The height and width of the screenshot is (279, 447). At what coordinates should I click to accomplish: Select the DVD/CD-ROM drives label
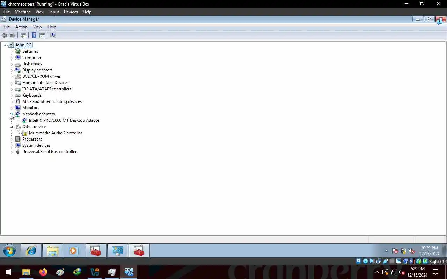(42, 76)
